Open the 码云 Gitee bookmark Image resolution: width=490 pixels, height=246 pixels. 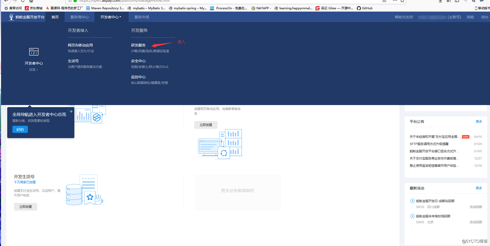[334, 8]
